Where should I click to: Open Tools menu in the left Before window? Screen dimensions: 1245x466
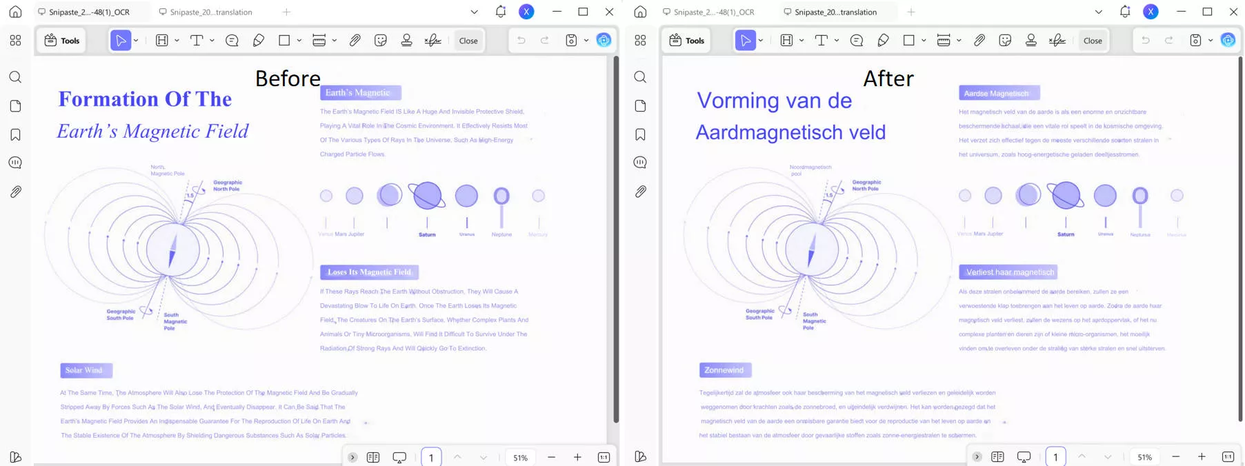61,41
